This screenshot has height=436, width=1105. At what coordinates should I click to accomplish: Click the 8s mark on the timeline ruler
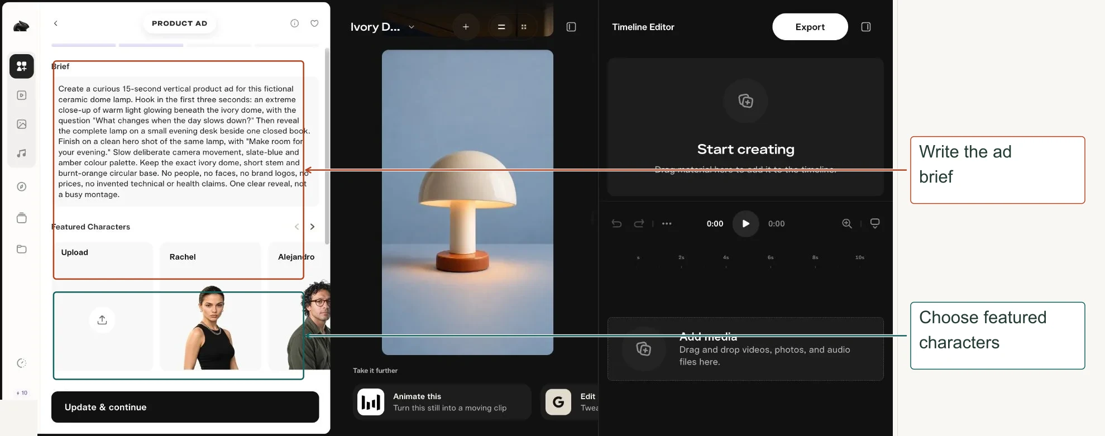pyautogui.click(x=815, y=257)
